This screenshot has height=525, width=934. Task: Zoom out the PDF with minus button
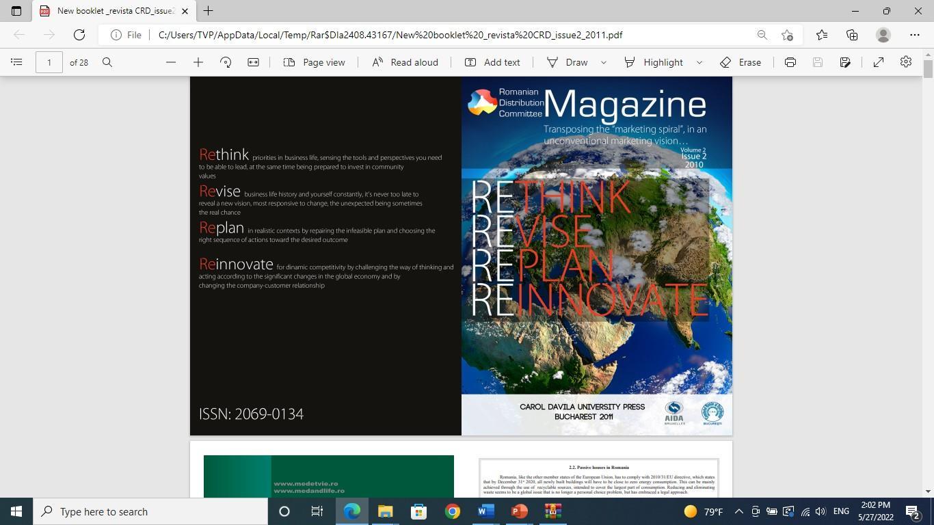[171, 62]
